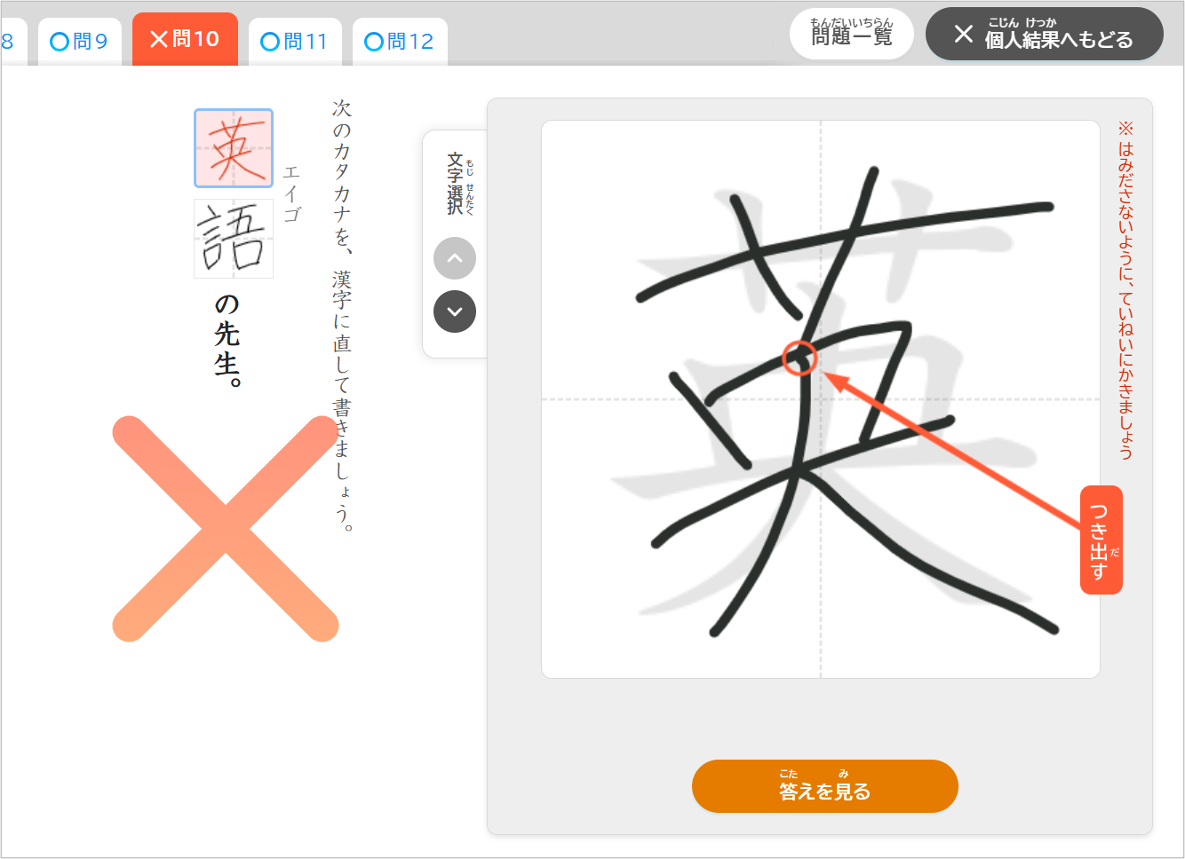Open the partially visible question 8 tab
The height and width of the screenshot is (859, 1185).
point(12,42)
